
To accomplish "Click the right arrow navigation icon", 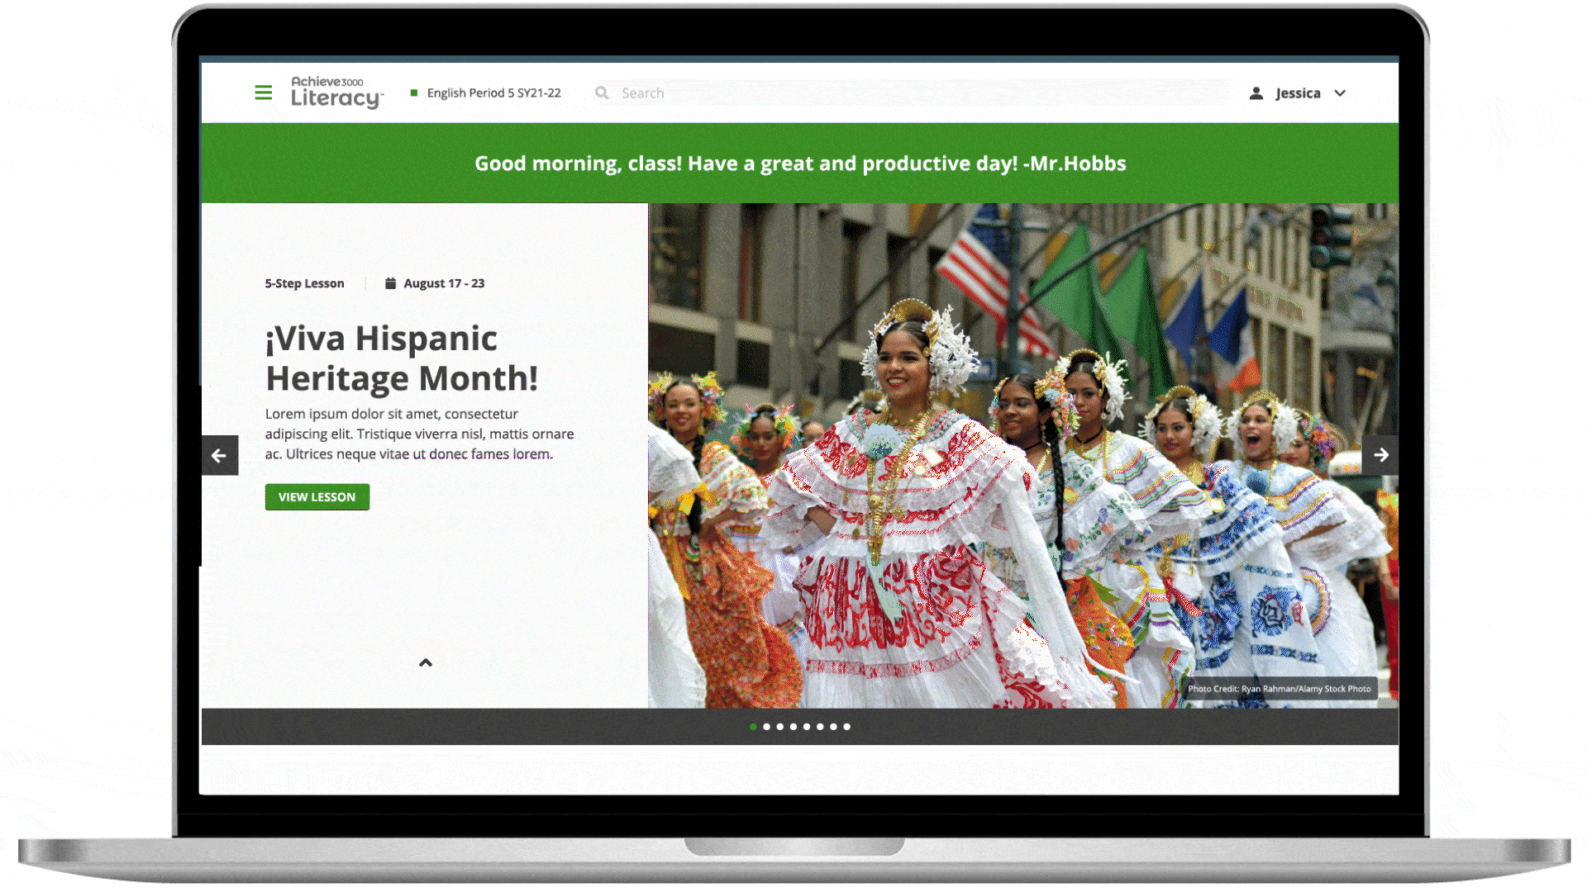I will 1379,454.
